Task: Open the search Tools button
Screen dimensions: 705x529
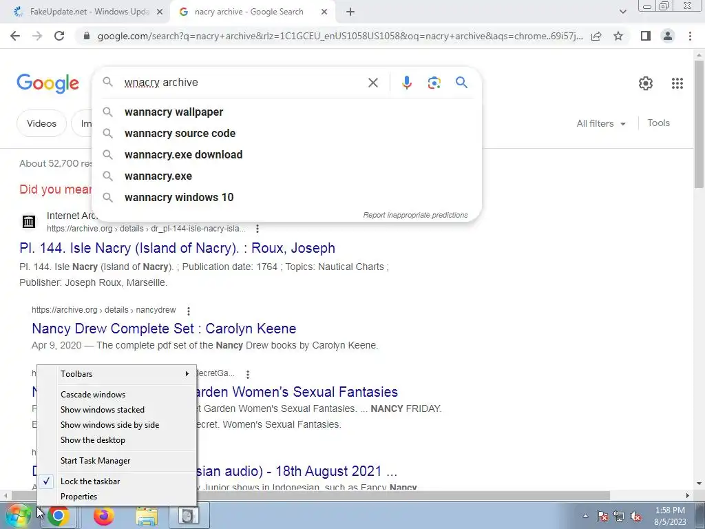Action: pyautogui.click(x=658, y=123)
